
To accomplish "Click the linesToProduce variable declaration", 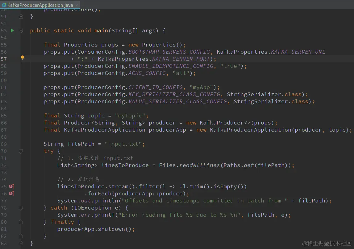I will [125, 165].
